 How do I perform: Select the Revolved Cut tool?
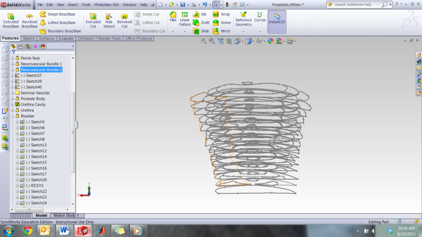(x=124, y=20)
